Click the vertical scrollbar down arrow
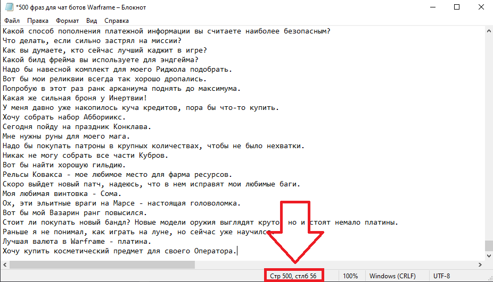The height and width of the screenshot is (282, 493). pos(489,256)
